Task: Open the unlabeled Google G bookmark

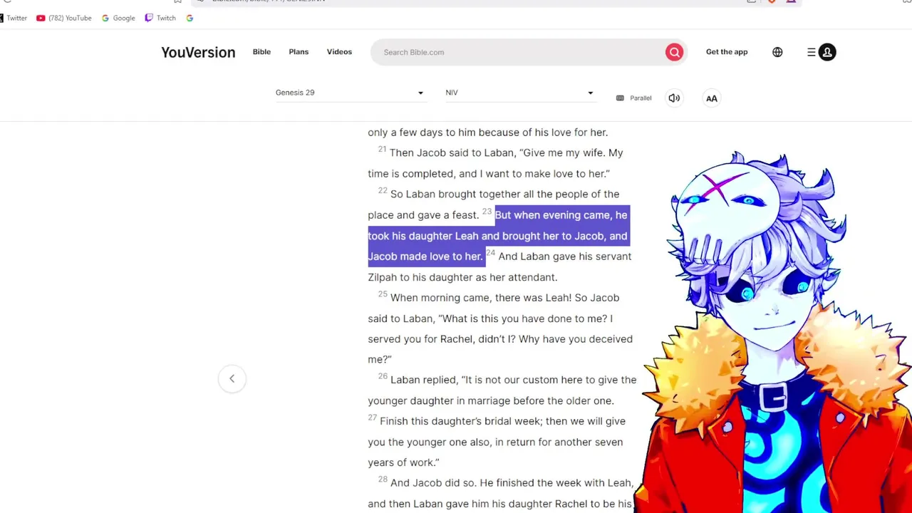Action: 190,18
